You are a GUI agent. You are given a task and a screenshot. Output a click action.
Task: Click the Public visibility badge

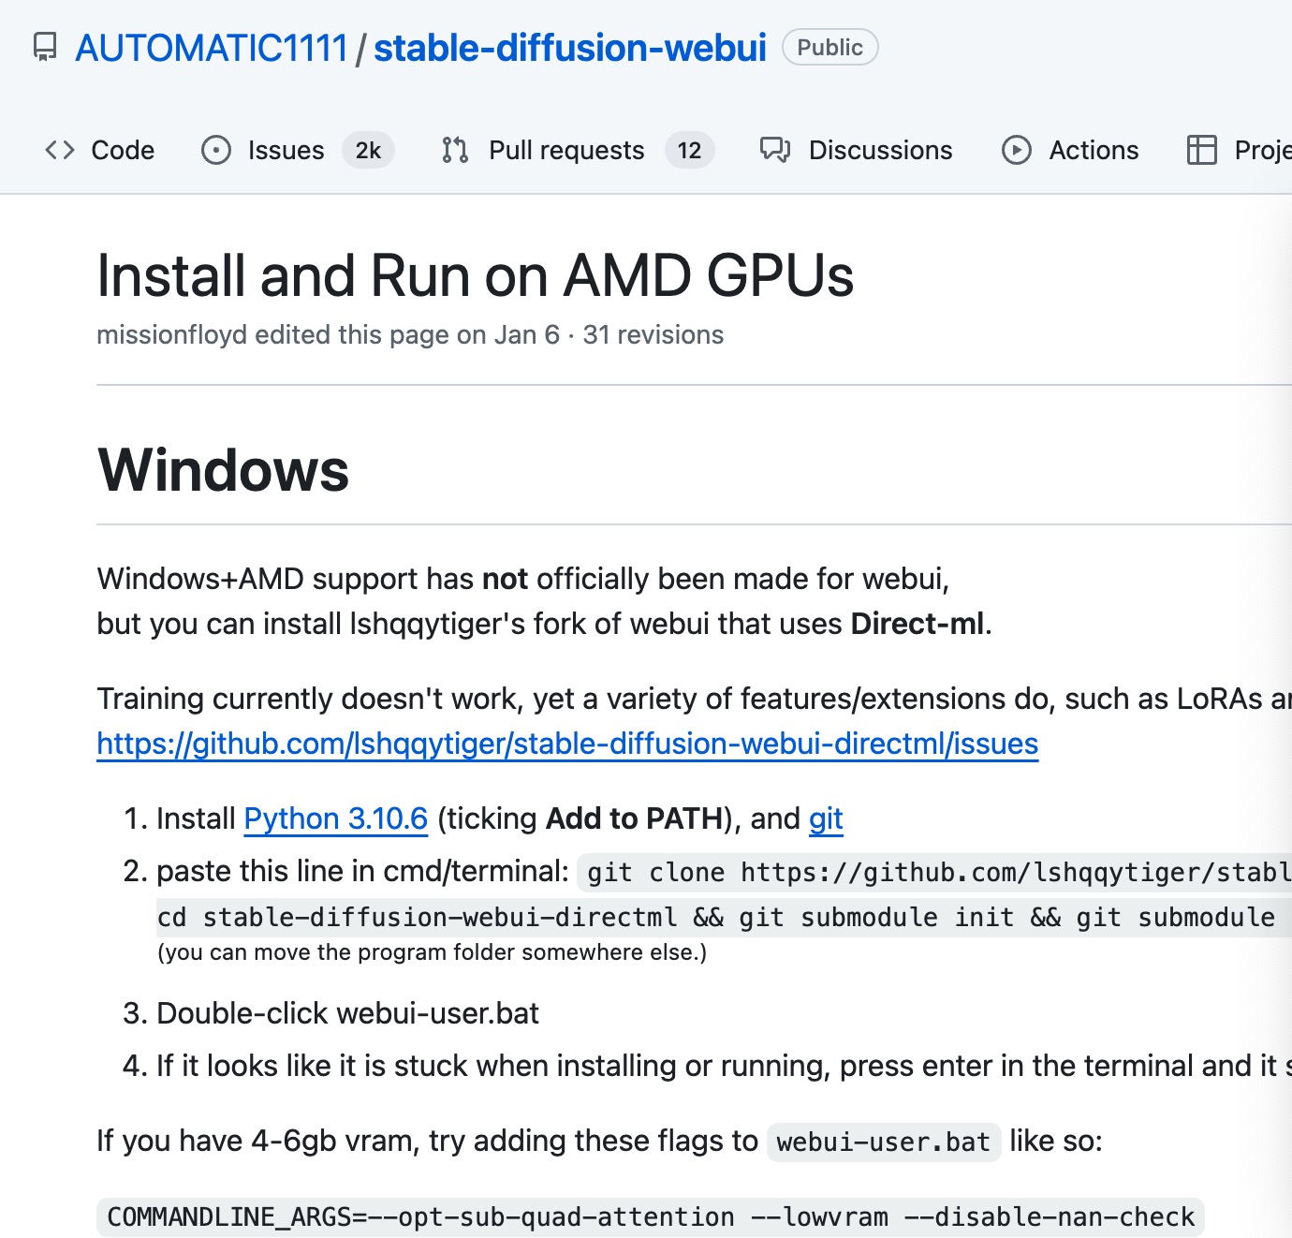tap(830, 48)
